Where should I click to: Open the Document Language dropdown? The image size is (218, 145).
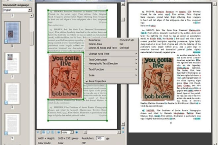(x=30, y=10)
